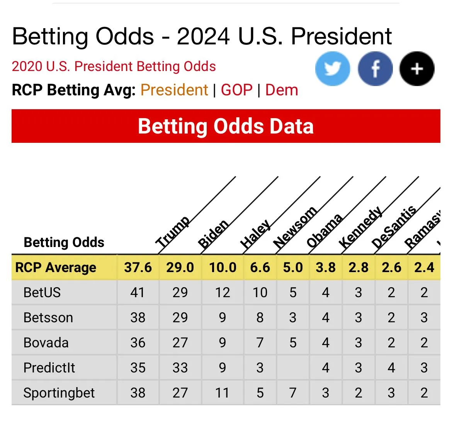Click the Betting Odds Data red banner

(x=226, y=126)
